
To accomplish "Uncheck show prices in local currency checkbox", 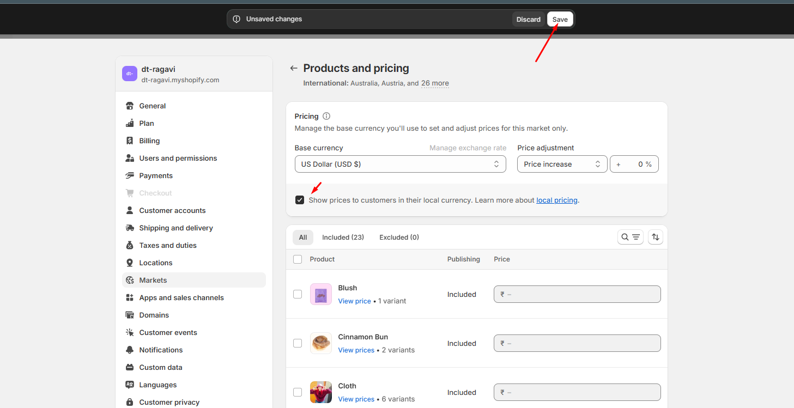I will click(300, 200).
